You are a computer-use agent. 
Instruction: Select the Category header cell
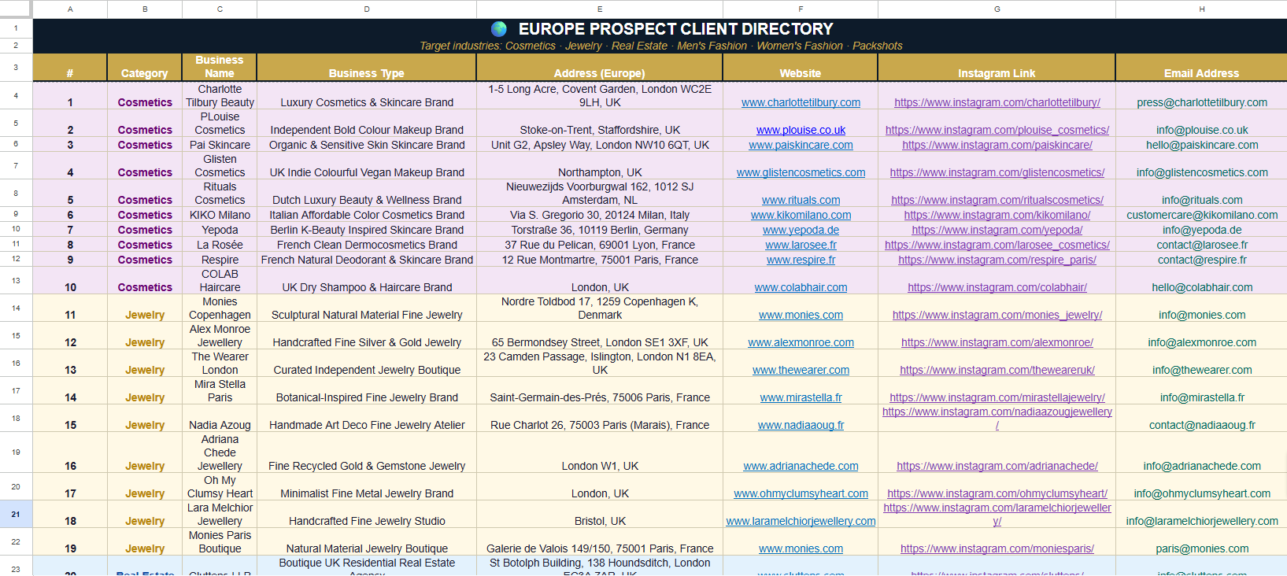click(145, 67)
